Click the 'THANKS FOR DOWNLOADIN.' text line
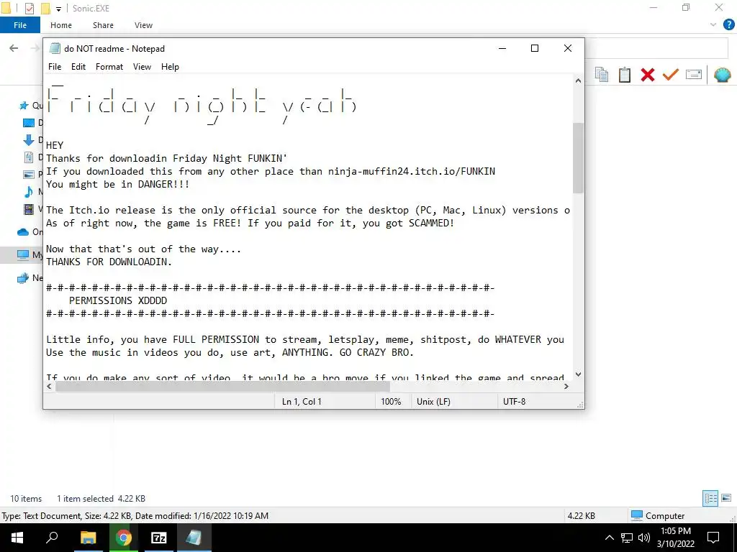Viewport: 737px width, 552px height. tap(109, 262)
